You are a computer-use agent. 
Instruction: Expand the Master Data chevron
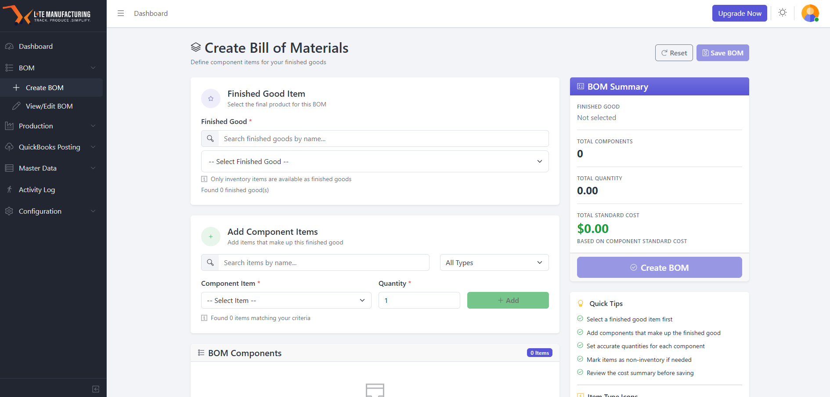(93, 168)
